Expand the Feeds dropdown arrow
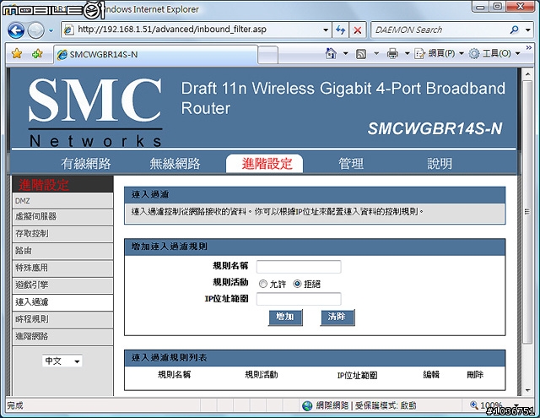This screenshot has height=418, width=540. click(x=376, y=54)
